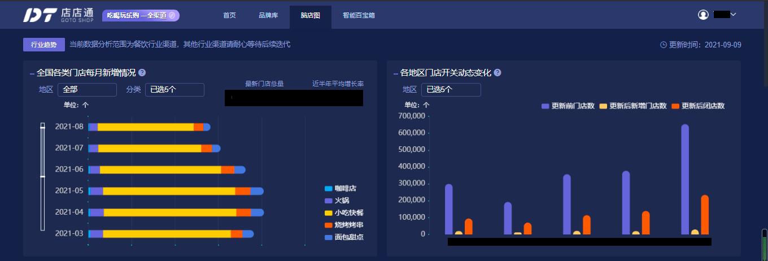Viewport: 768px width, 261px height.
Task: Click the clock icon beside 更新时间
Action: tap(664, 45)
